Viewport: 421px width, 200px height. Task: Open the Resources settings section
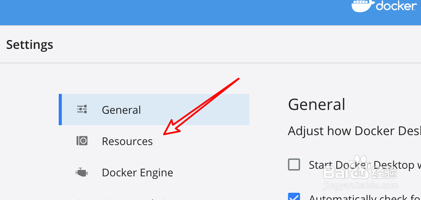[127, 141]
